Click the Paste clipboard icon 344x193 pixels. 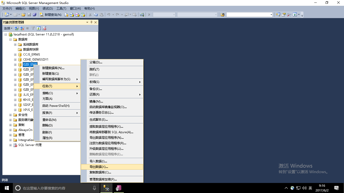(x=101, y=15)
